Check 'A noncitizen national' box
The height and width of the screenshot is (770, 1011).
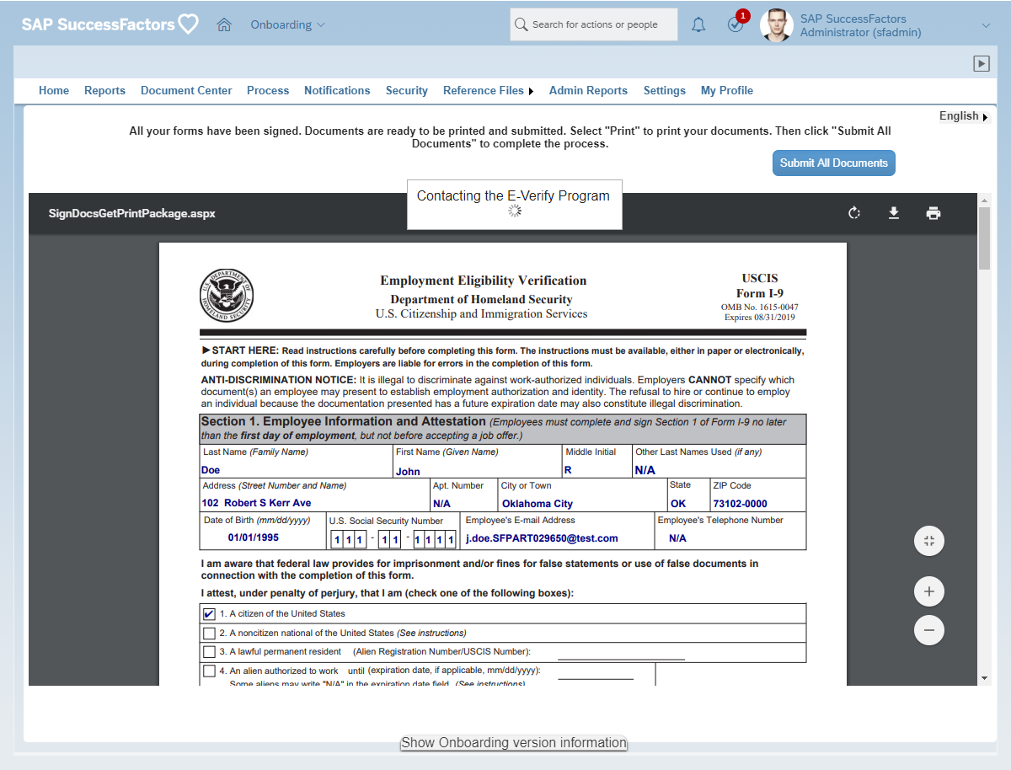pyautogui.click(x=209, y=633)
